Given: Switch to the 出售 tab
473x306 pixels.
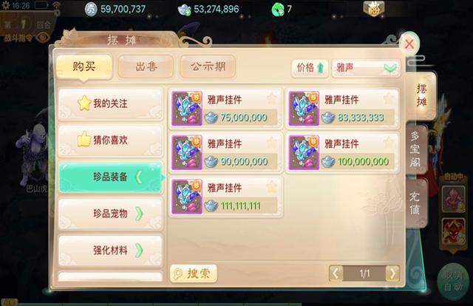Looking at the screenshot, I should (146, 67).
